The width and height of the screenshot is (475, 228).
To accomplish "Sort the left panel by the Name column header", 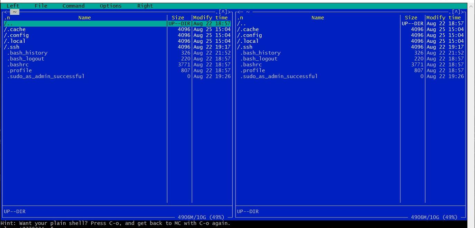I will [85, 18].
